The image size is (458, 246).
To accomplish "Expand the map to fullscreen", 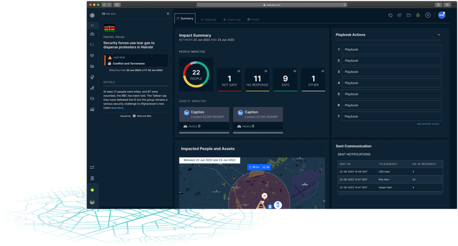I will pyautogui.click(x=322, y=149).
